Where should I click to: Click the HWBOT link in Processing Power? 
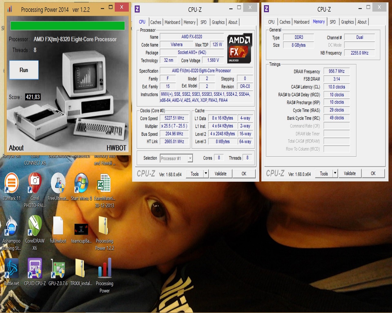116,148
